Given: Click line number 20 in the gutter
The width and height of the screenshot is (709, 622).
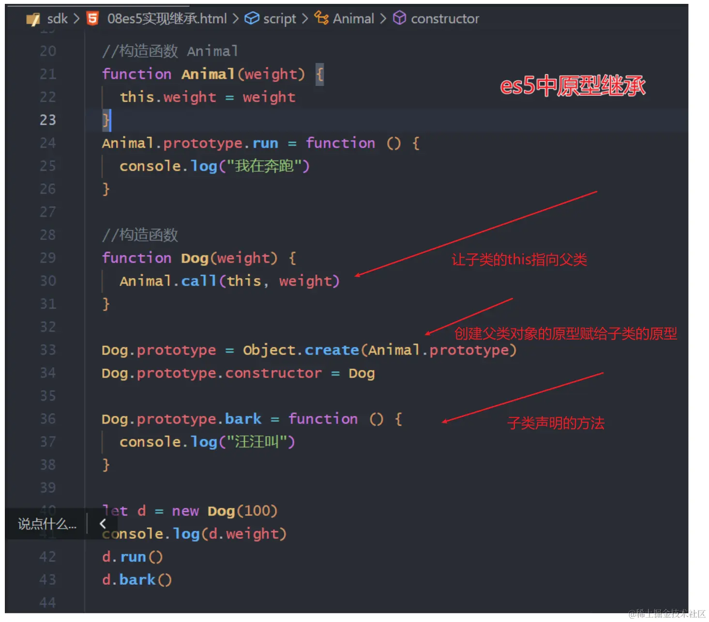Looking at the screenshot, I should tap(48, 51).
